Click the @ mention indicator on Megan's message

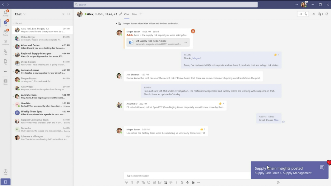click(x=193, y=31)
